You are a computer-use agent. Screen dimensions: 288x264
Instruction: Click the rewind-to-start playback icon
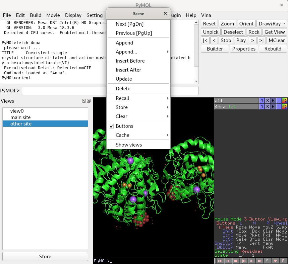tap(220, 261)
